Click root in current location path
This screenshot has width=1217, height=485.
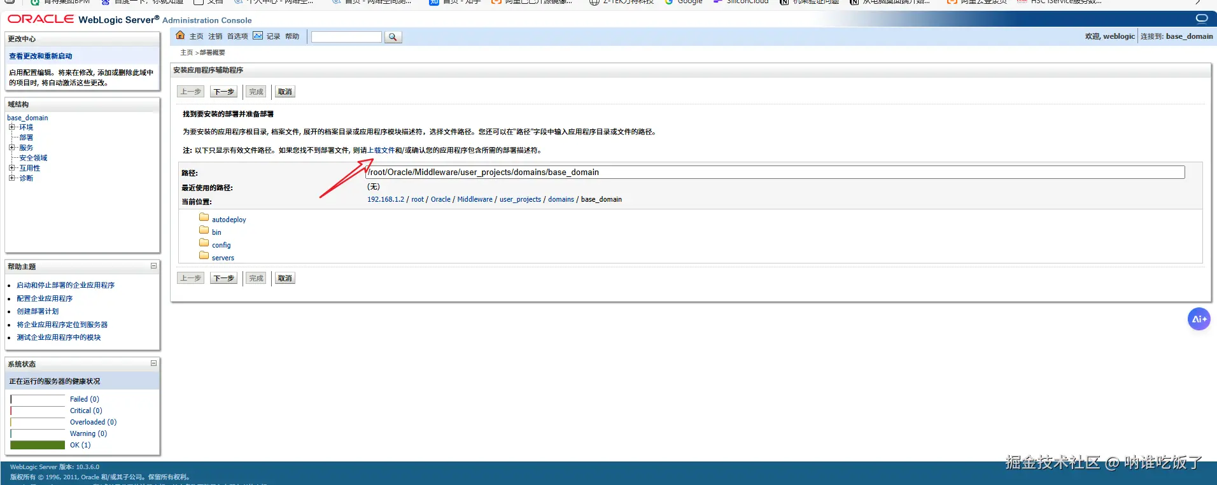point(418,199)
